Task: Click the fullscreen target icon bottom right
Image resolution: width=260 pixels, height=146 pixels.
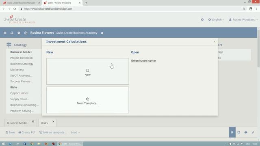Action: click(x=238, y=132)
